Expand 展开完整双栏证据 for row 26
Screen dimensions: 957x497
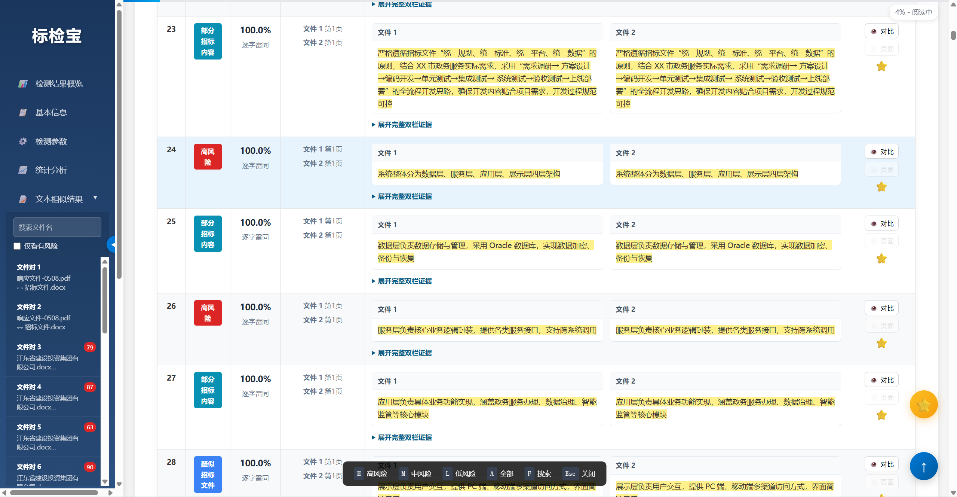(x=402, y=353)
